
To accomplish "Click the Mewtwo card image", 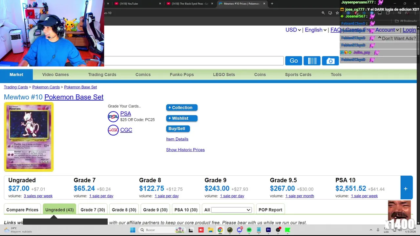I will 29,137.
